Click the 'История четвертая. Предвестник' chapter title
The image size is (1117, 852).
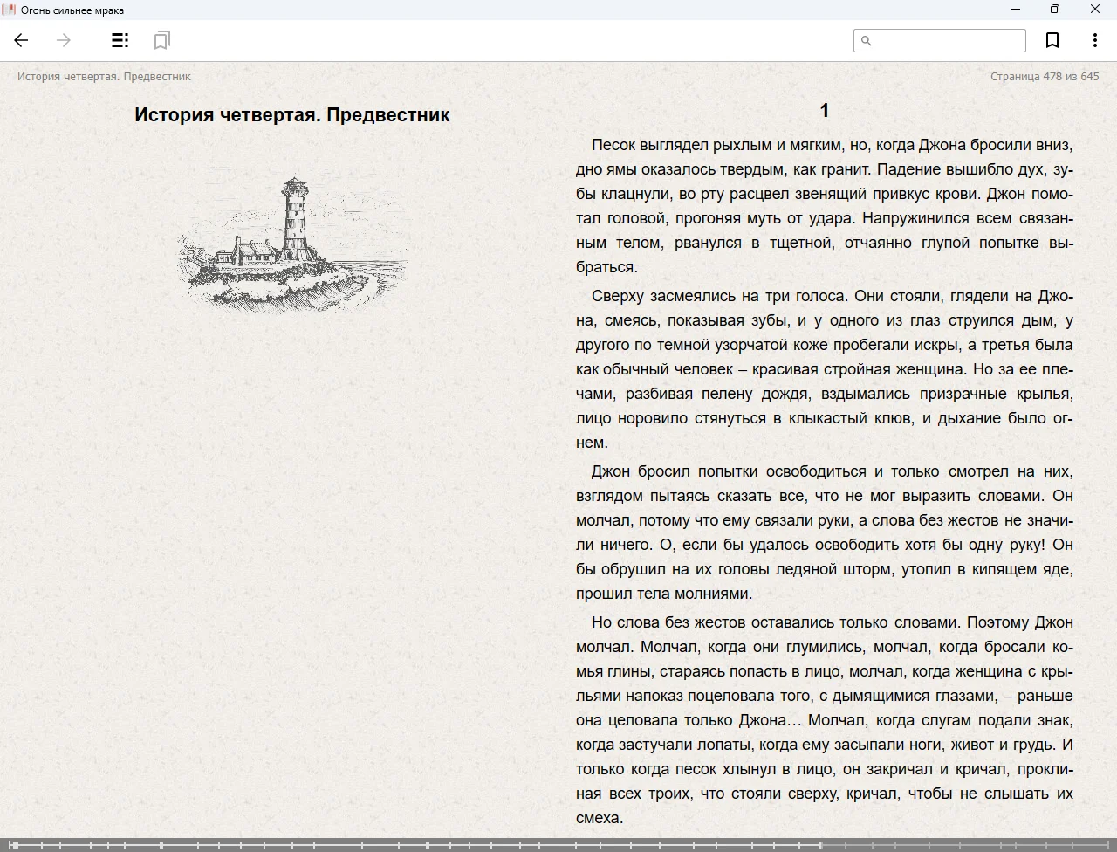tap(292, 114)
